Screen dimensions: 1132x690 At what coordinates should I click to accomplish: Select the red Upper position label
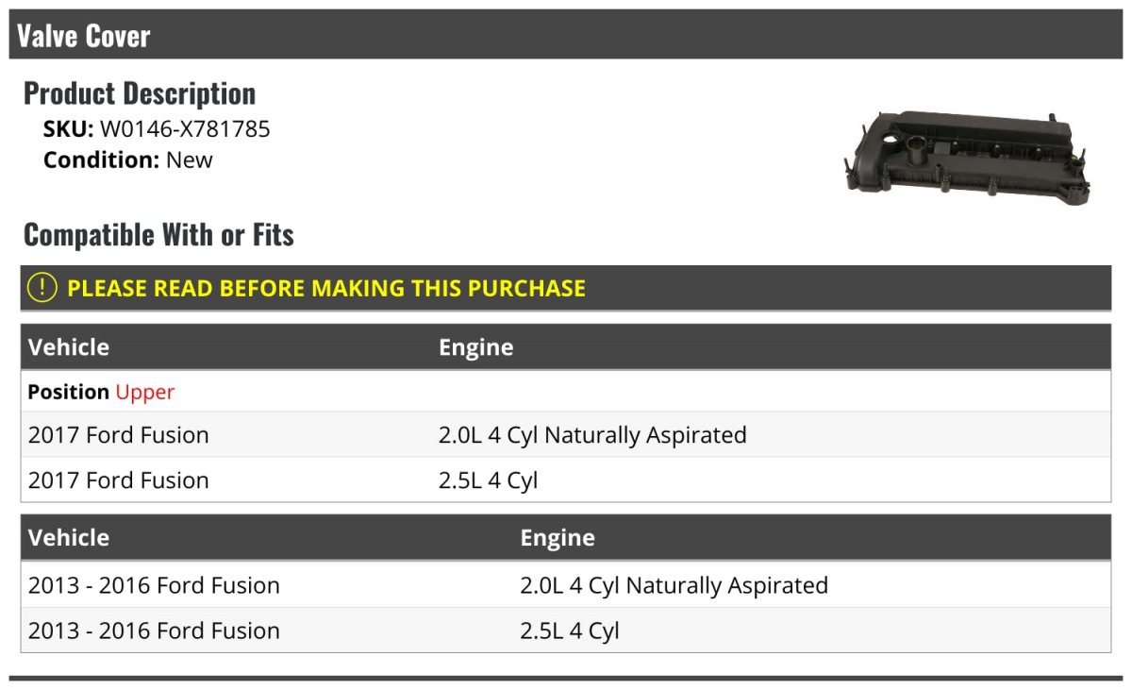point(145,392)
